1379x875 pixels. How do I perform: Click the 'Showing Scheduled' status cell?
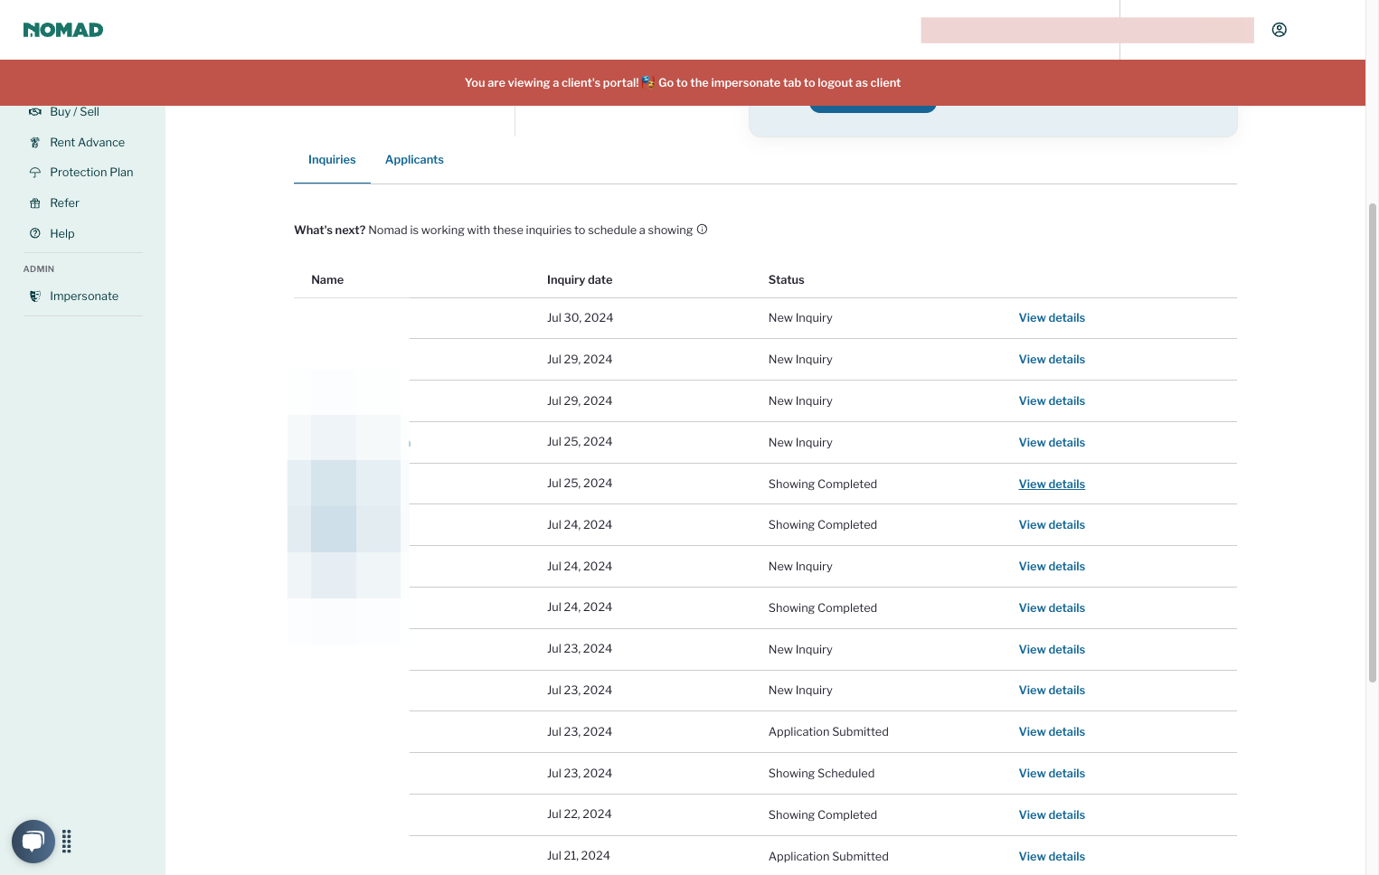point(821,774)
